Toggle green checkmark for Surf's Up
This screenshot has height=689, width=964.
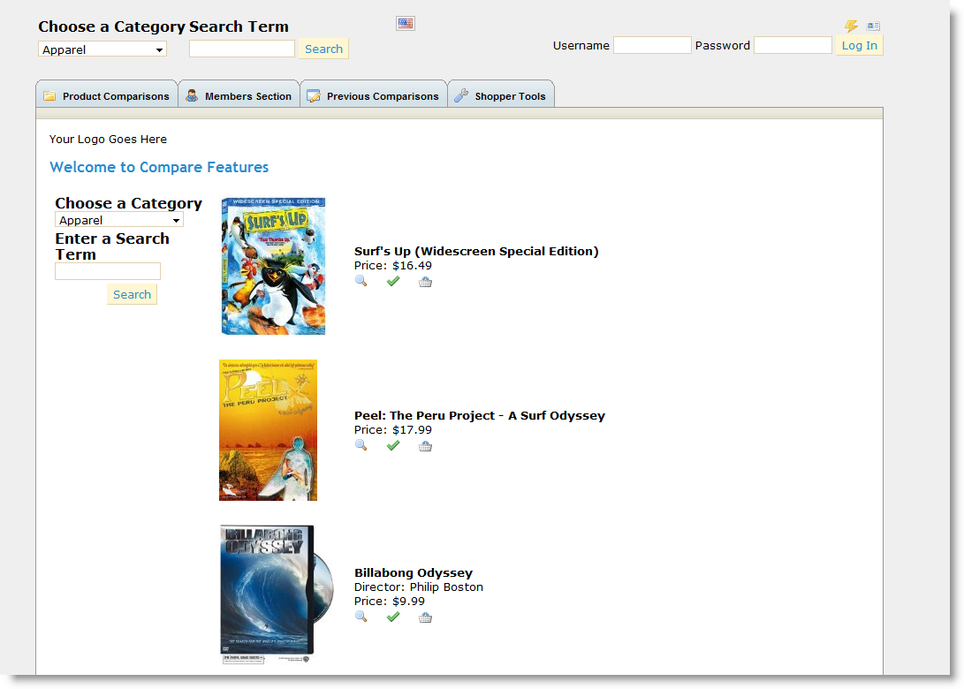tap(393, 281)
